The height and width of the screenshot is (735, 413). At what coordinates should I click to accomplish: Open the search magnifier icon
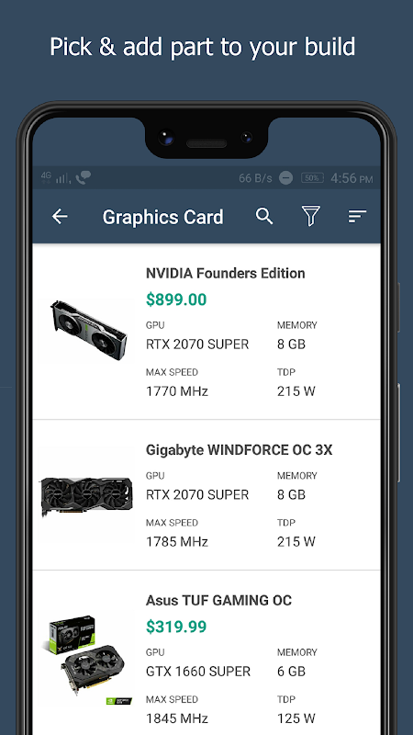pos(264,216)
